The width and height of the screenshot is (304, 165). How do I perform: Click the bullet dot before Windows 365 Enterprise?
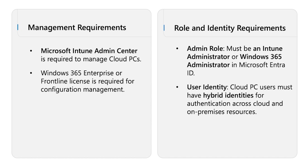[31, 73]
